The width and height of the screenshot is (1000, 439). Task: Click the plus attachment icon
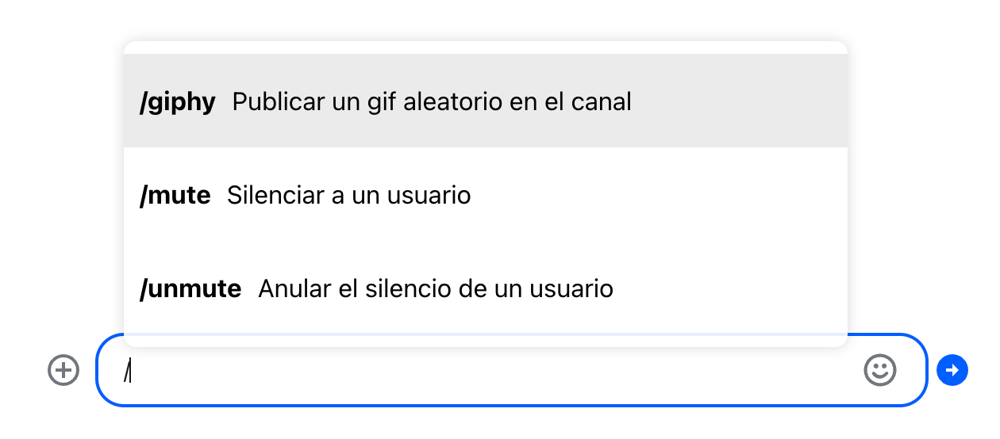(63, 370)
